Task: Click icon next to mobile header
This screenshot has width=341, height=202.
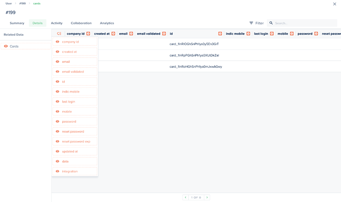Action: point(292,34)
